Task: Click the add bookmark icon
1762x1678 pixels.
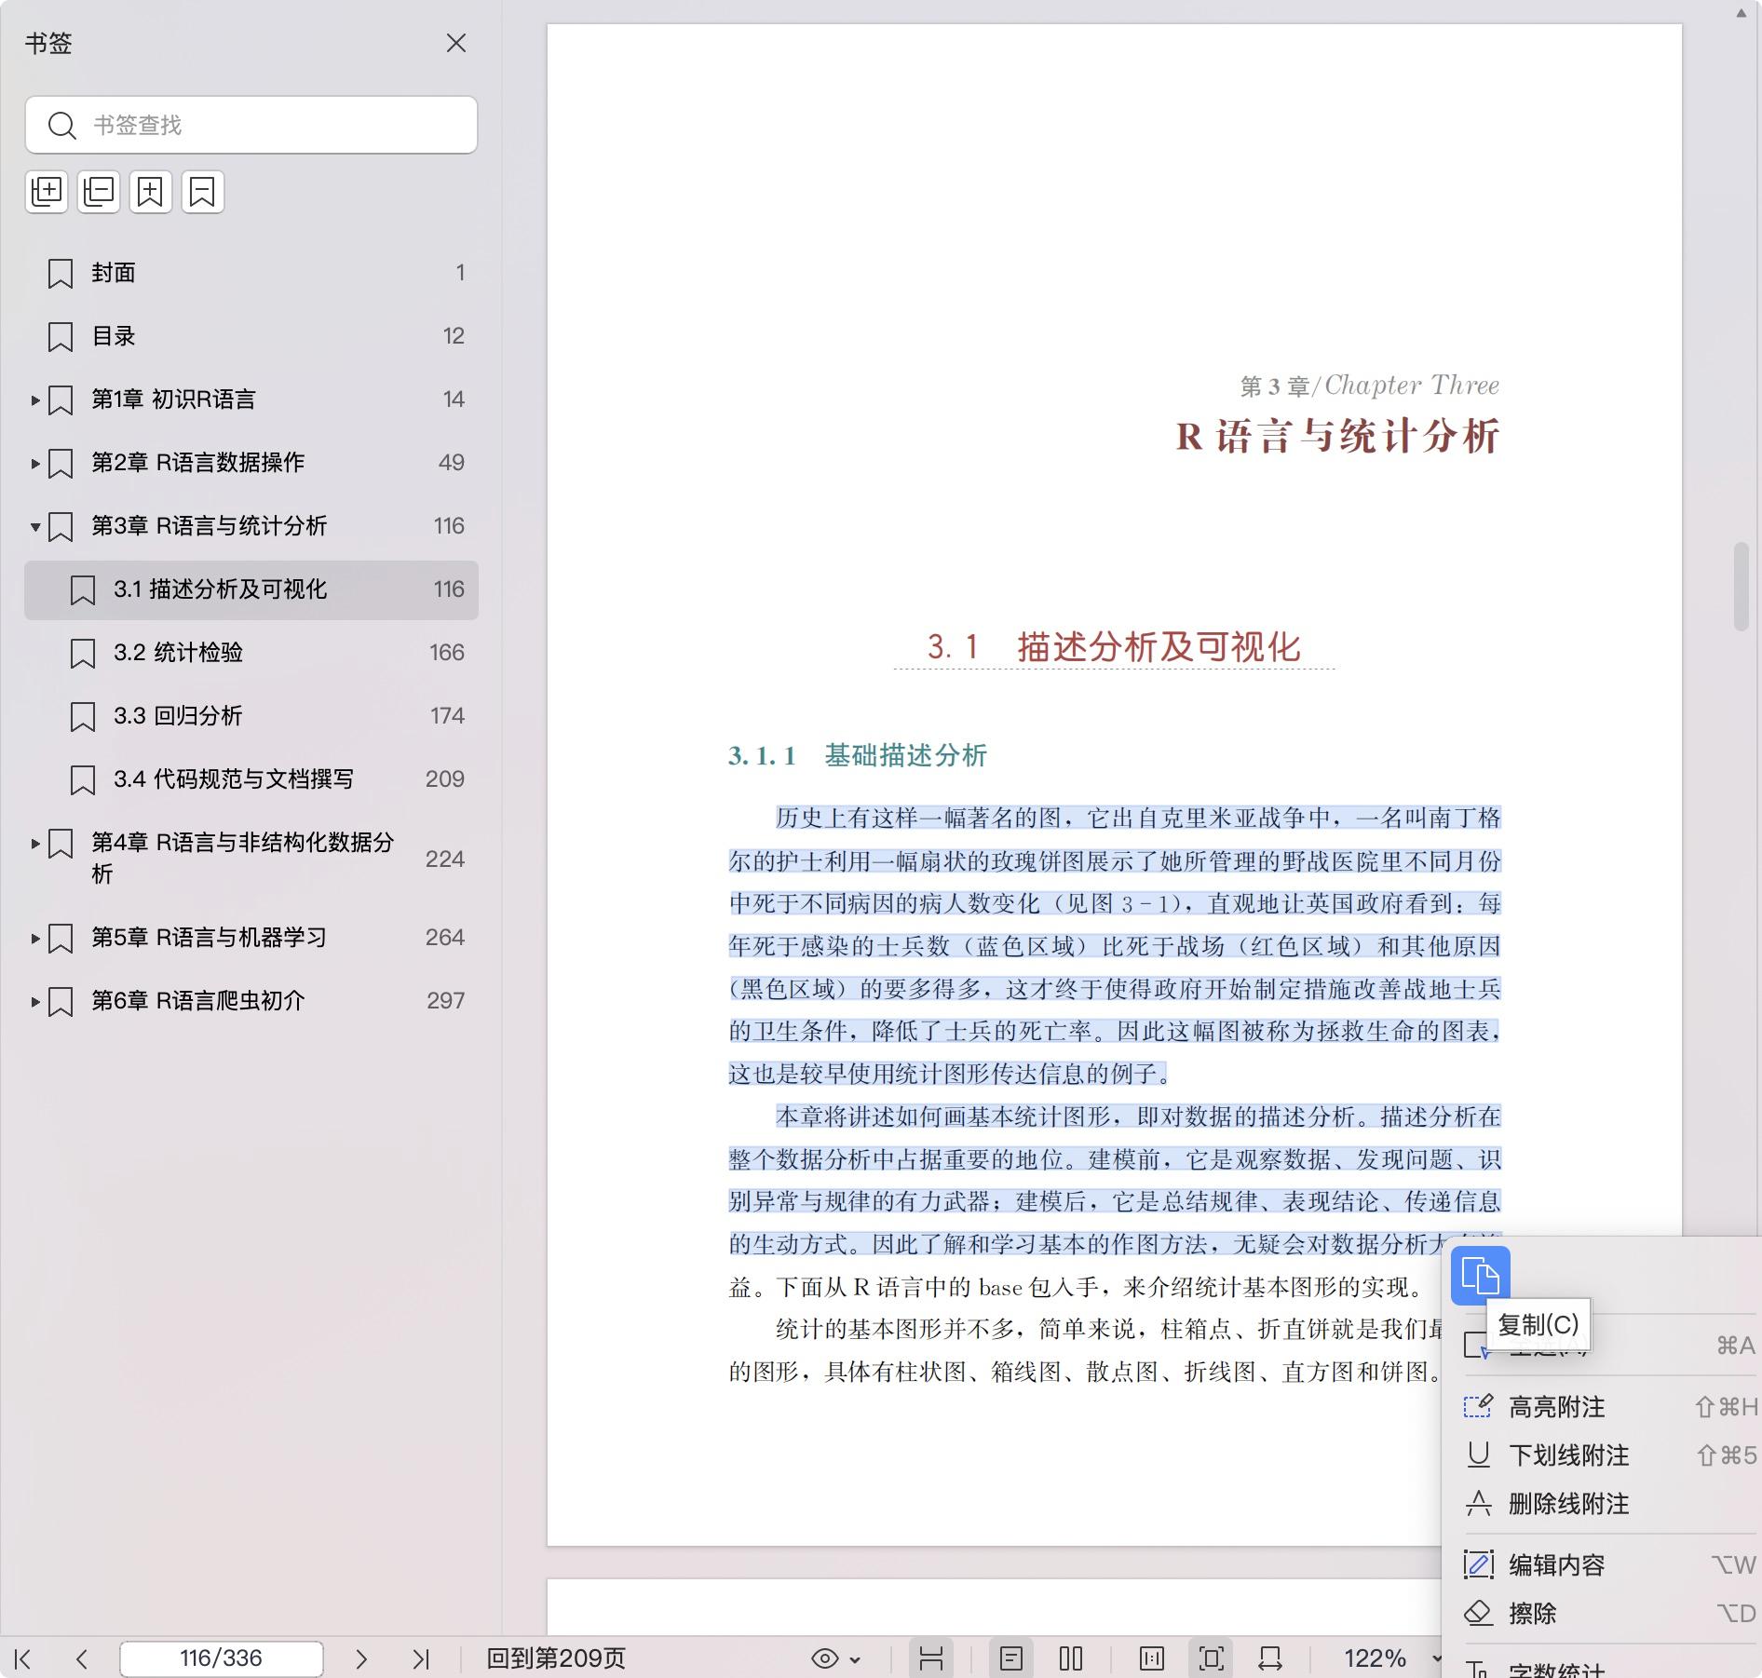Action: pos(151,192)
